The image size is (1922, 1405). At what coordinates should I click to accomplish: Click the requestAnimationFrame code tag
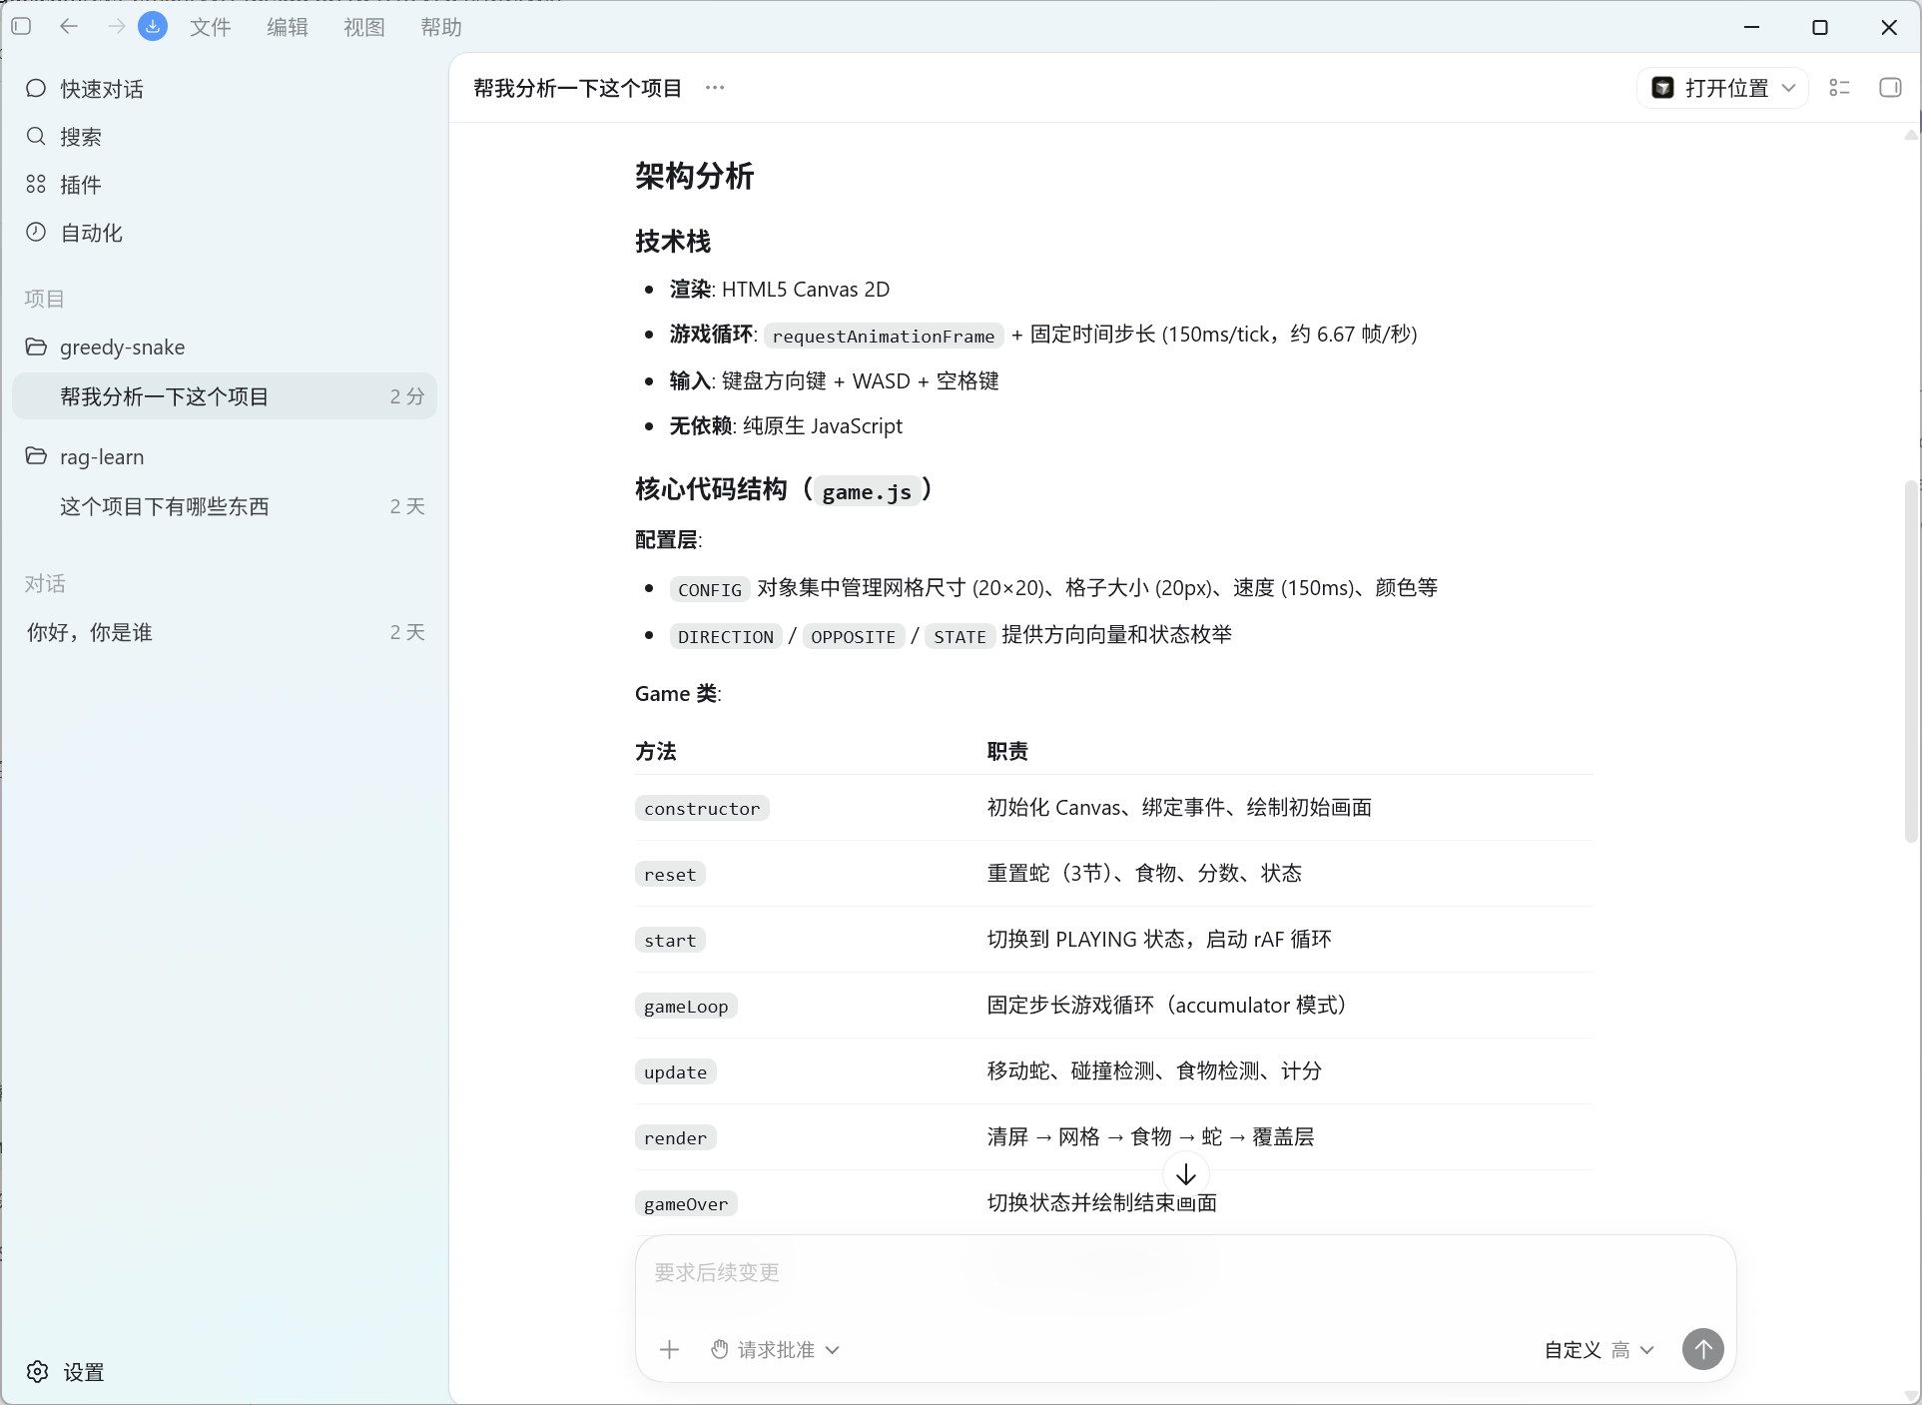(x=884, y=336)
